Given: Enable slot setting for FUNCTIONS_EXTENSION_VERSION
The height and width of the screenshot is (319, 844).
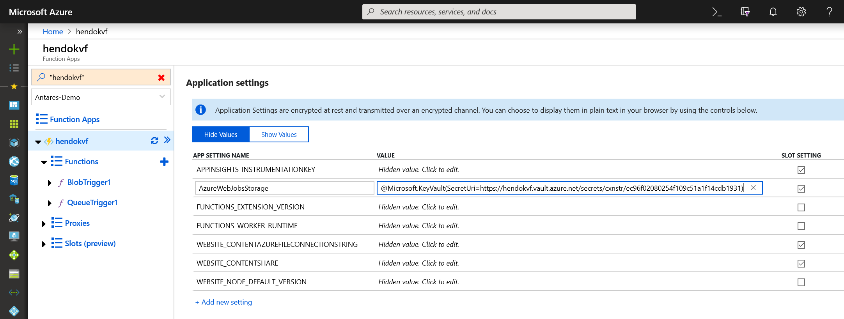Looking at the screenshot, I should tap(801, 207).
